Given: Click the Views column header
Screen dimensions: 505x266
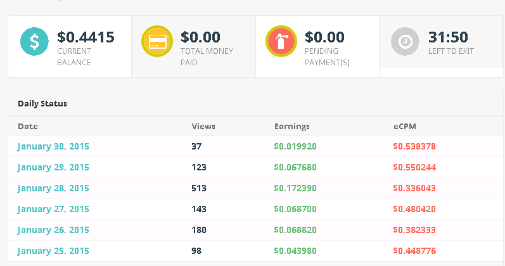Looking at the screenshot, I should click(203, 126).
